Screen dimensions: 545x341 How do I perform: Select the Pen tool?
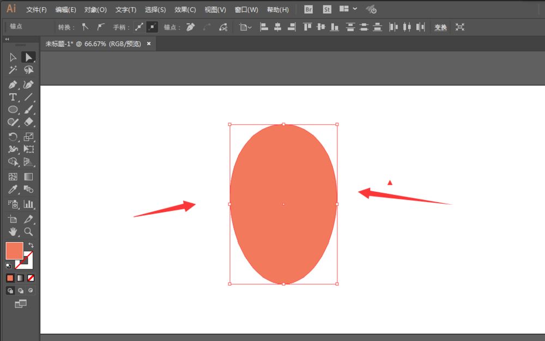pos(13,84)
